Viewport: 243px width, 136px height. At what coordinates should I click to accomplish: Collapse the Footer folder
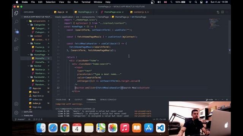[28, 43]
